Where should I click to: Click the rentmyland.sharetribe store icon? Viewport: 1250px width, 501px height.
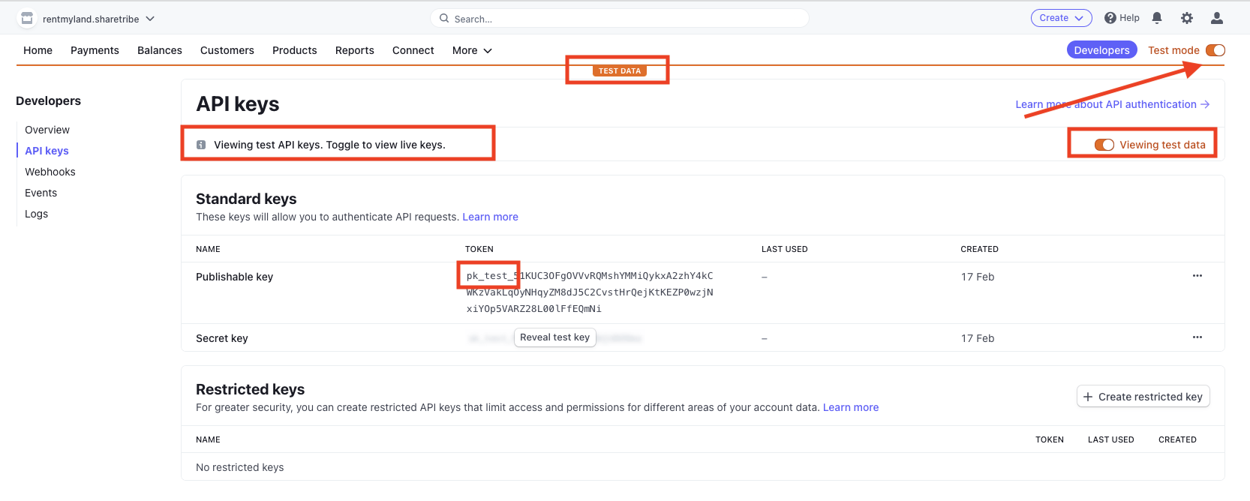(27, 18)
